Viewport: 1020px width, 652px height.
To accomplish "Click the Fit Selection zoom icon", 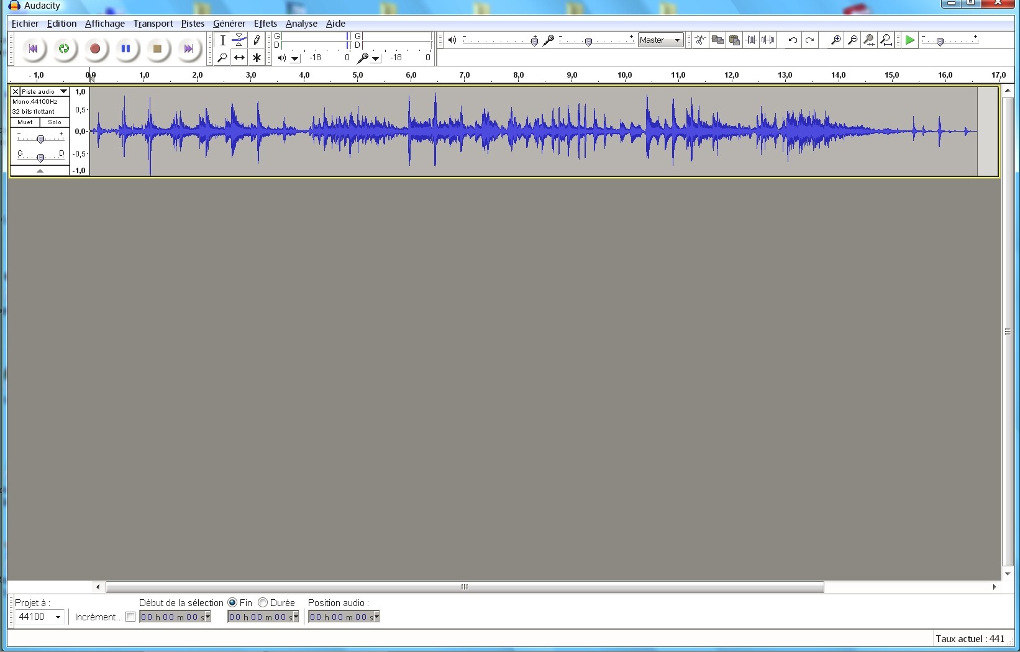I will pos(870,40).
